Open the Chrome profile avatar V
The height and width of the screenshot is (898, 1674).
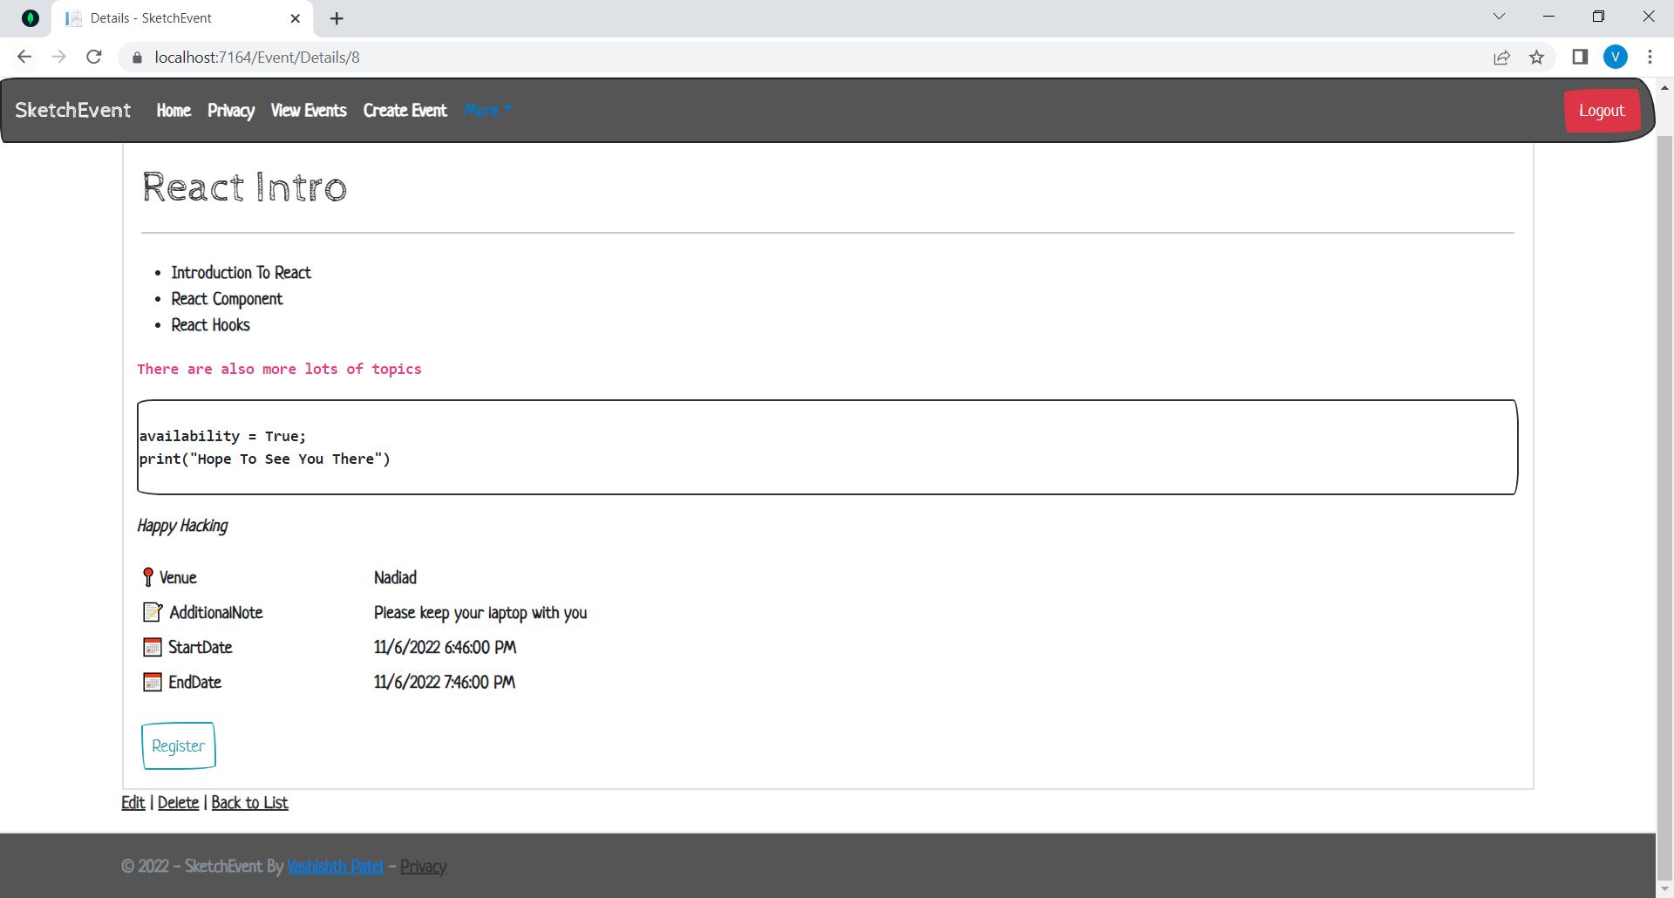click(1616, 58)
